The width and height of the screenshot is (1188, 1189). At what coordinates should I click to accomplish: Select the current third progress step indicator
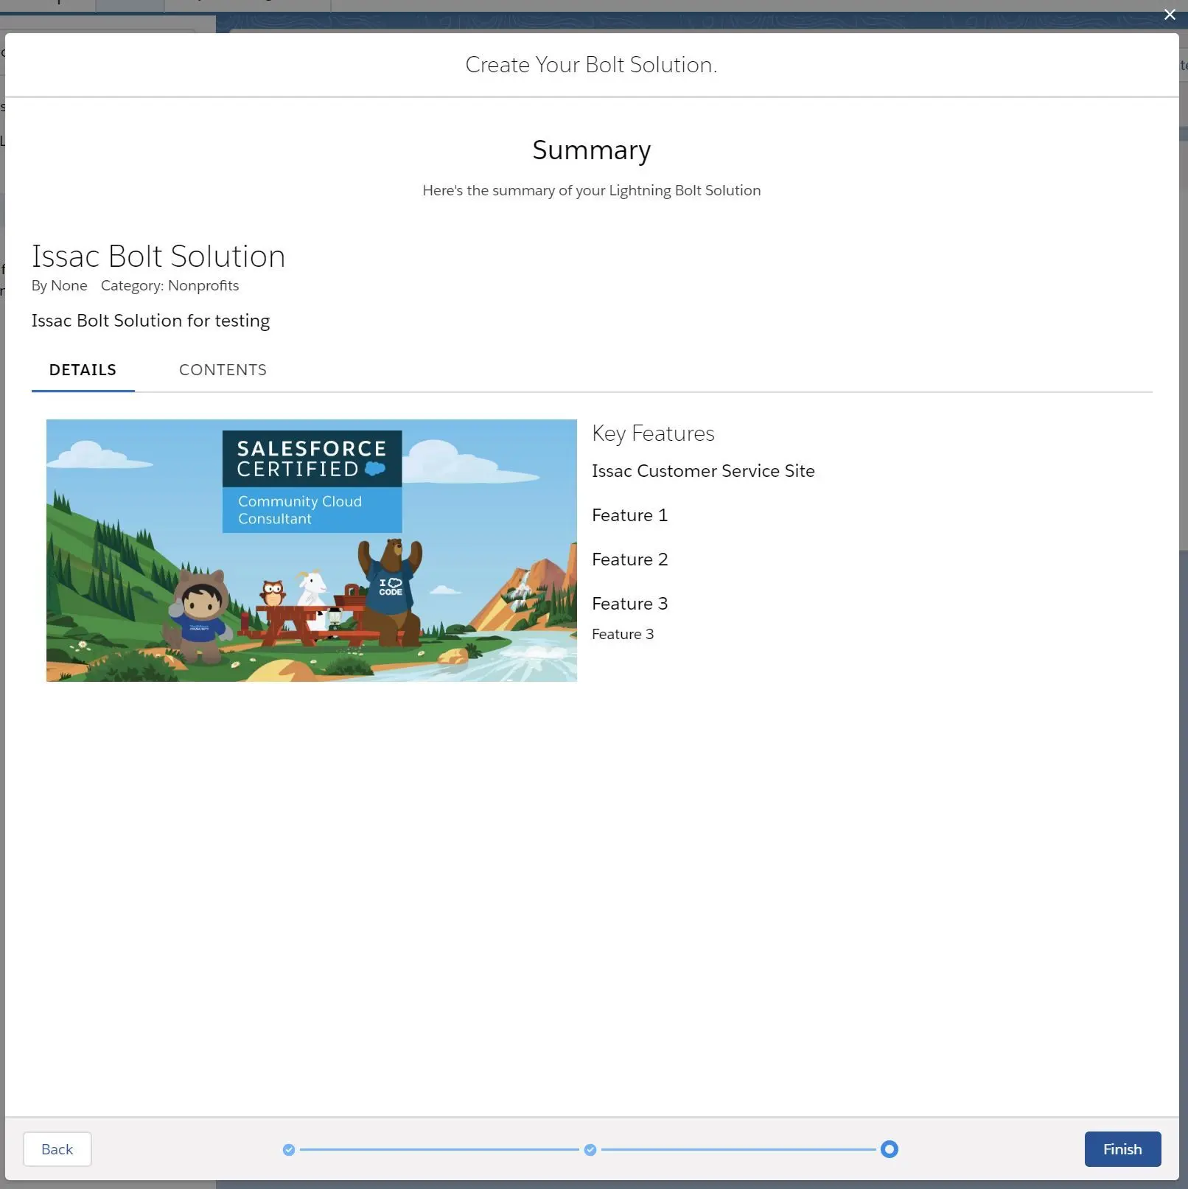point(890,1149)
